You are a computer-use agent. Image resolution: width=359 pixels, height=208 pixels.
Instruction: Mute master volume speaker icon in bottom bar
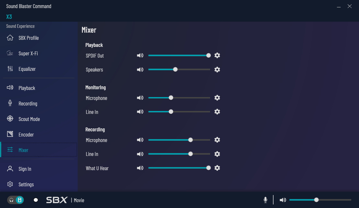coord(283,200)
